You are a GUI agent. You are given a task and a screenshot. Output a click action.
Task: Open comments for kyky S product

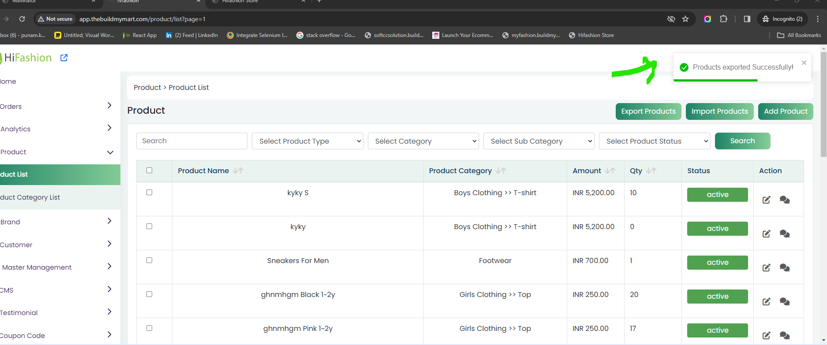point(785,200)
